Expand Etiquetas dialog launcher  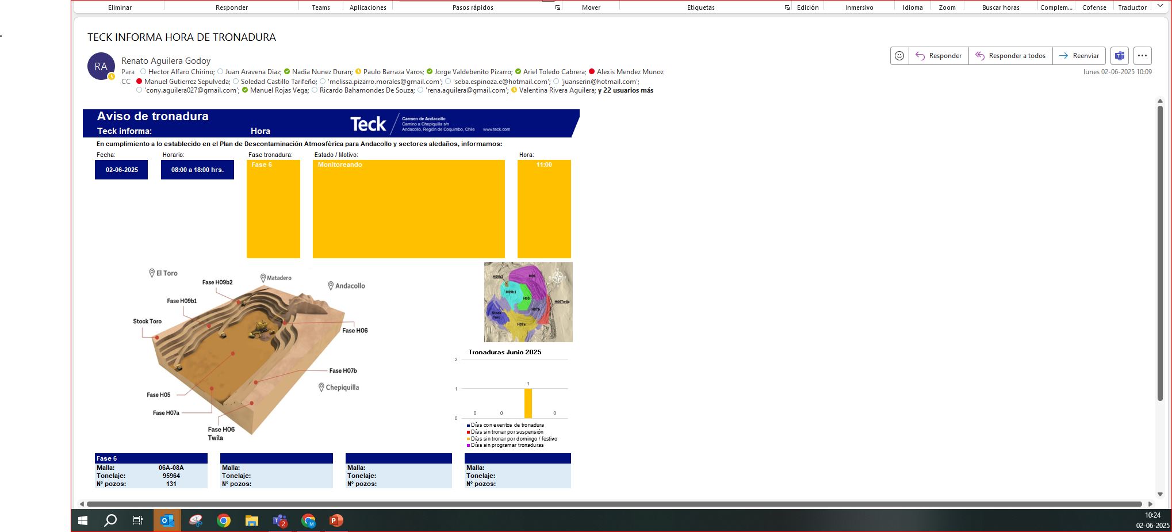(x=787, y=7)
